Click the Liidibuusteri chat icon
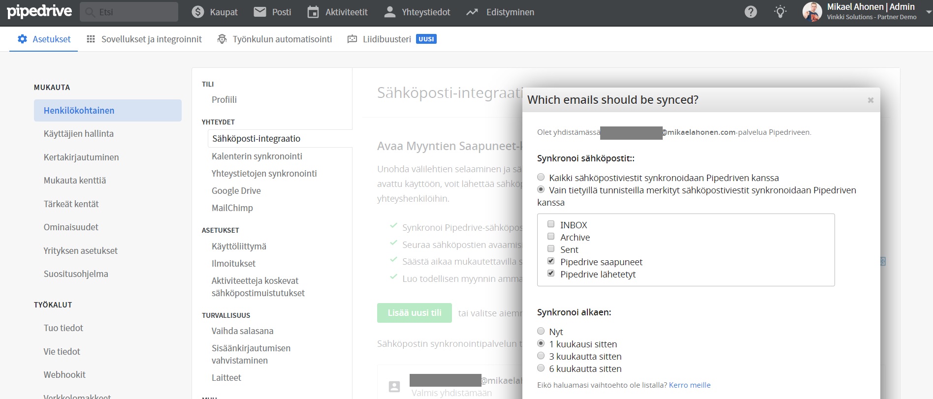Viewport: 933px width, 399px height. click(352, 39)
